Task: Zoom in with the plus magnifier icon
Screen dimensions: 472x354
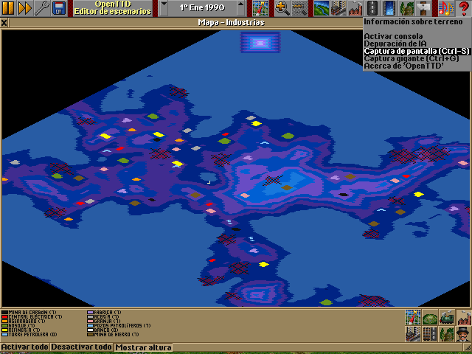Action: tap(282, 8)
